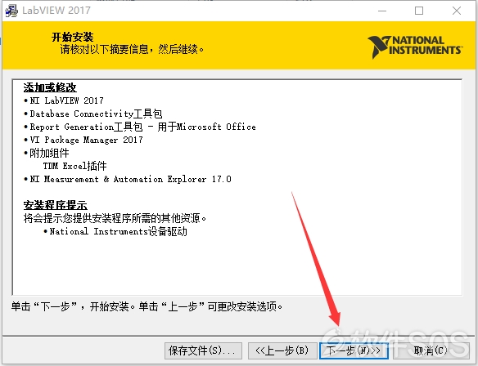Click the 'LabVIEW 2017' window title text

click(56, 11)
